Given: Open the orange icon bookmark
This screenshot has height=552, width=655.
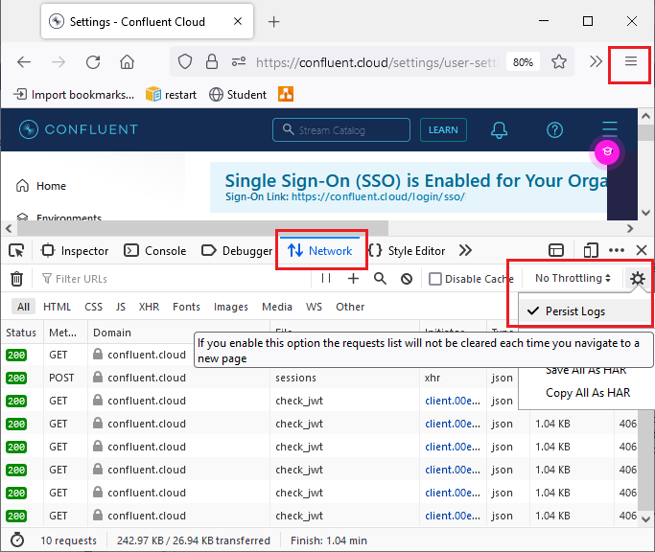Looking at the screenshot, I should (286, 94).
